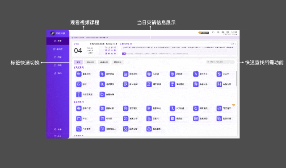Image resolution: width=286 pixels, height=168 pixels.
Task: Click the sidebar item with clock icon
Action: [x=58, y=57]
